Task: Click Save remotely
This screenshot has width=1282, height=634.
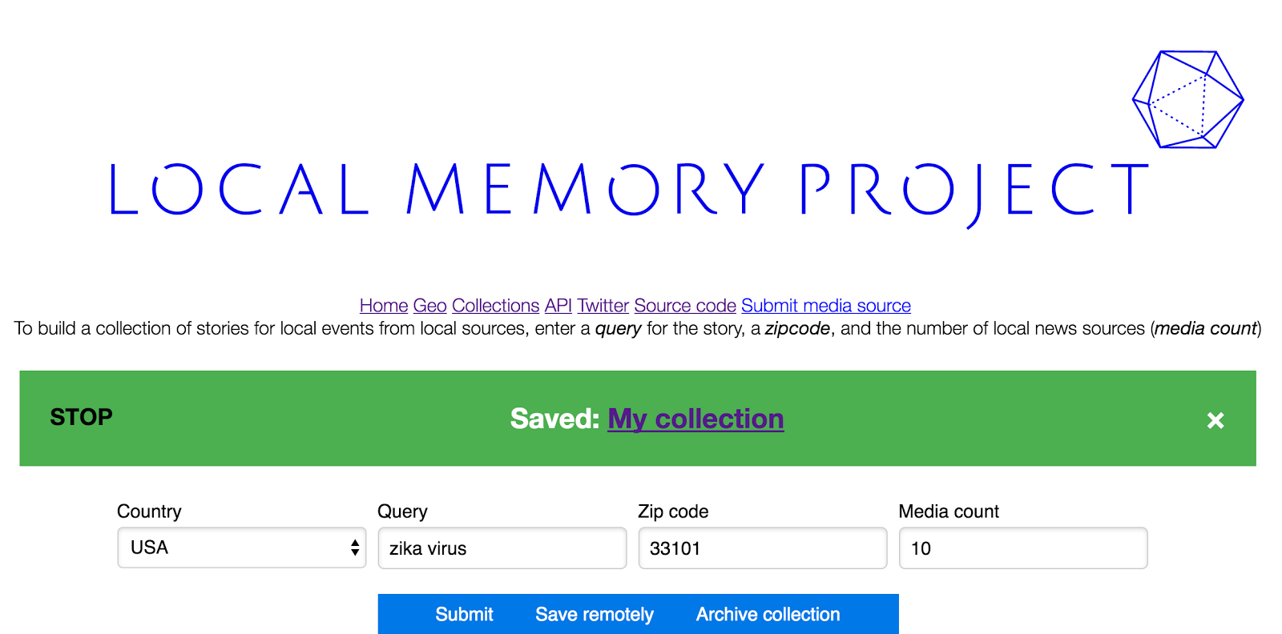Action: (594, 614)
